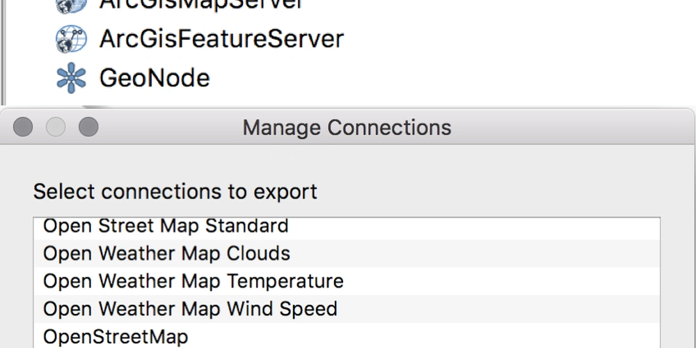Click the ArcGisFeatureServer globe icon

pyautogui.click(x=71, y=39)
